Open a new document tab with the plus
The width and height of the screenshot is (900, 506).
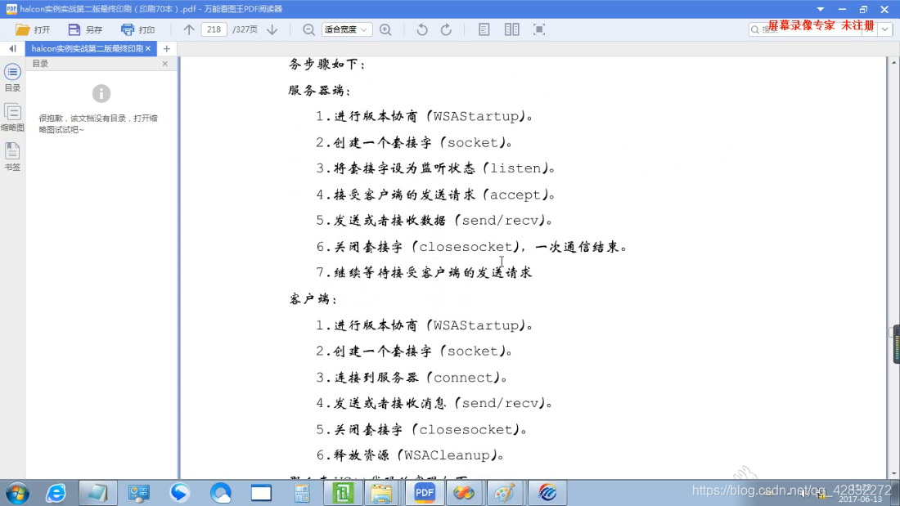166,48
